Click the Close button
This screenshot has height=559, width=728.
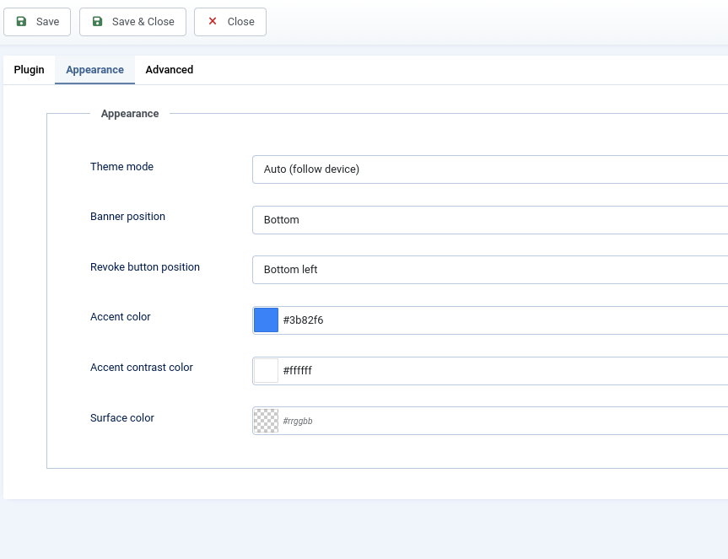[x=229, y=22]
